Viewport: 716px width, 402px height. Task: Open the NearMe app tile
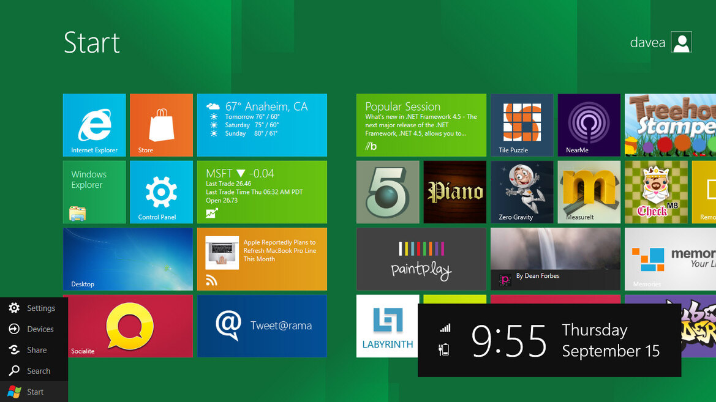point(589,125)
